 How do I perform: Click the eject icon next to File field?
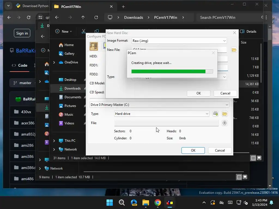pyautogui.click(x=225, y=123)
